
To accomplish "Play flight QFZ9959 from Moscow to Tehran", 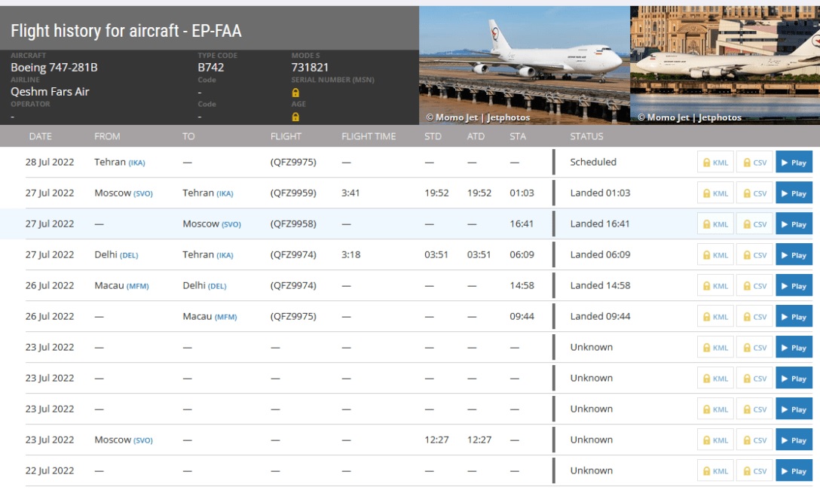I will [x=794, y=193].
